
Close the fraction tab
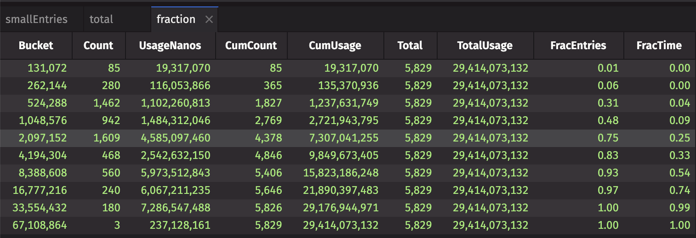click(209, 19)
